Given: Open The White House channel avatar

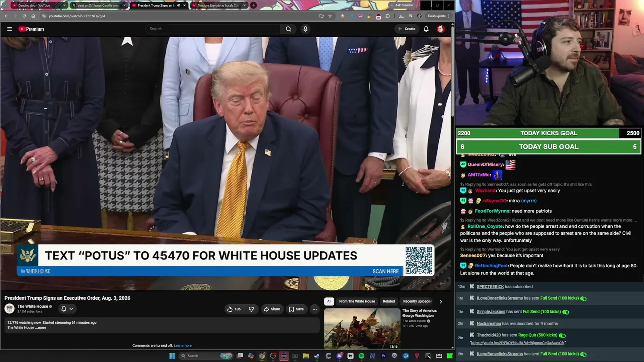Looking at the screenshot, I should pos(9,309).
